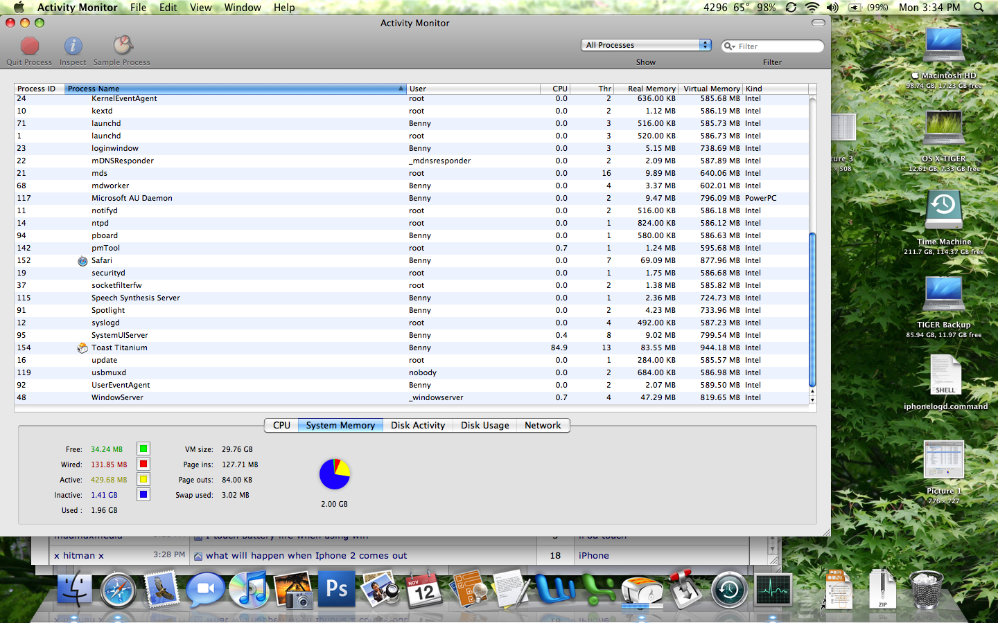The width and height of the screenshot is (998, 623).
Task: Open Time Machine from the Dock
Action: pos(729,590)
